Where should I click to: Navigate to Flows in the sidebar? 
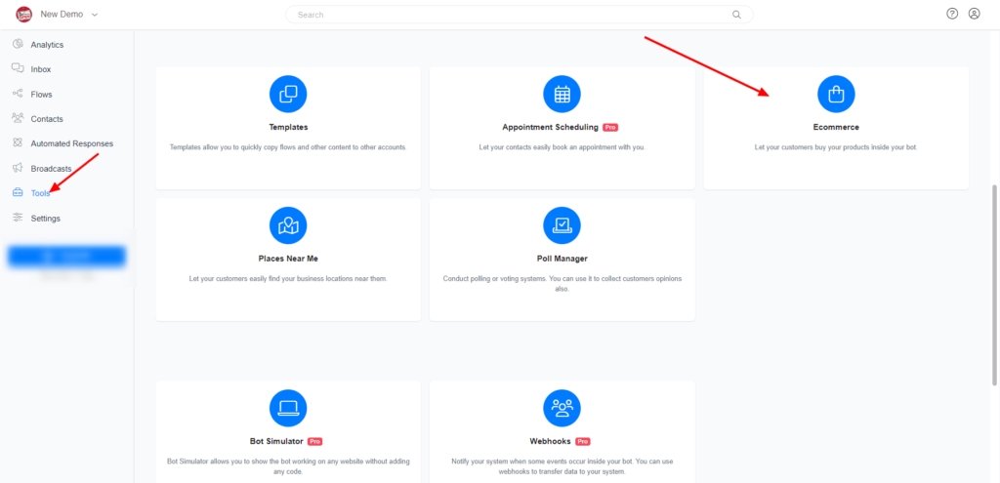coord(41,95)
